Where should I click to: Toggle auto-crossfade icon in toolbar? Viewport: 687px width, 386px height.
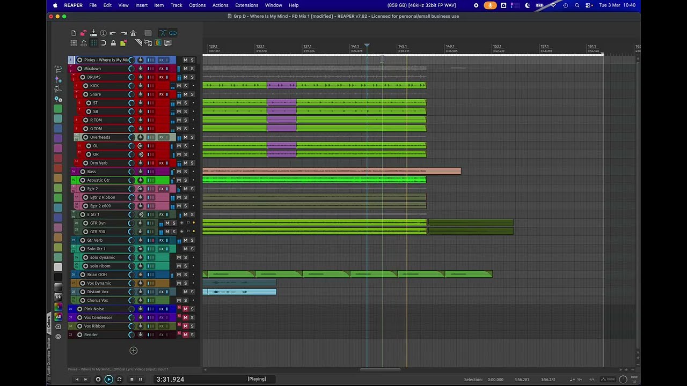163,33
